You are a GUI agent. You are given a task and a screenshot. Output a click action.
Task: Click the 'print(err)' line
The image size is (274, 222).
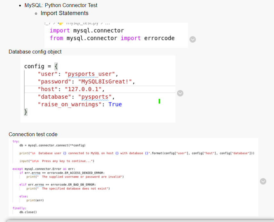pos(35,200)
